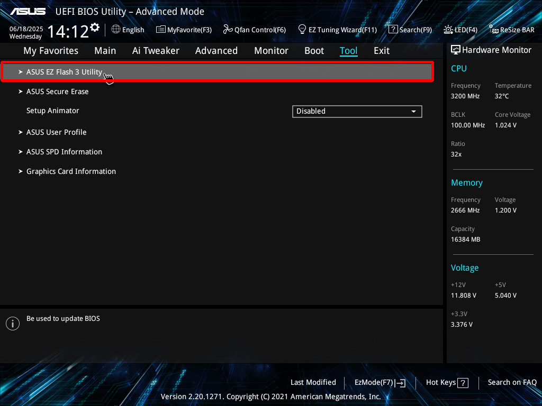Click the 32x ratio value
The image size is (542, 406).
(456, 154)
